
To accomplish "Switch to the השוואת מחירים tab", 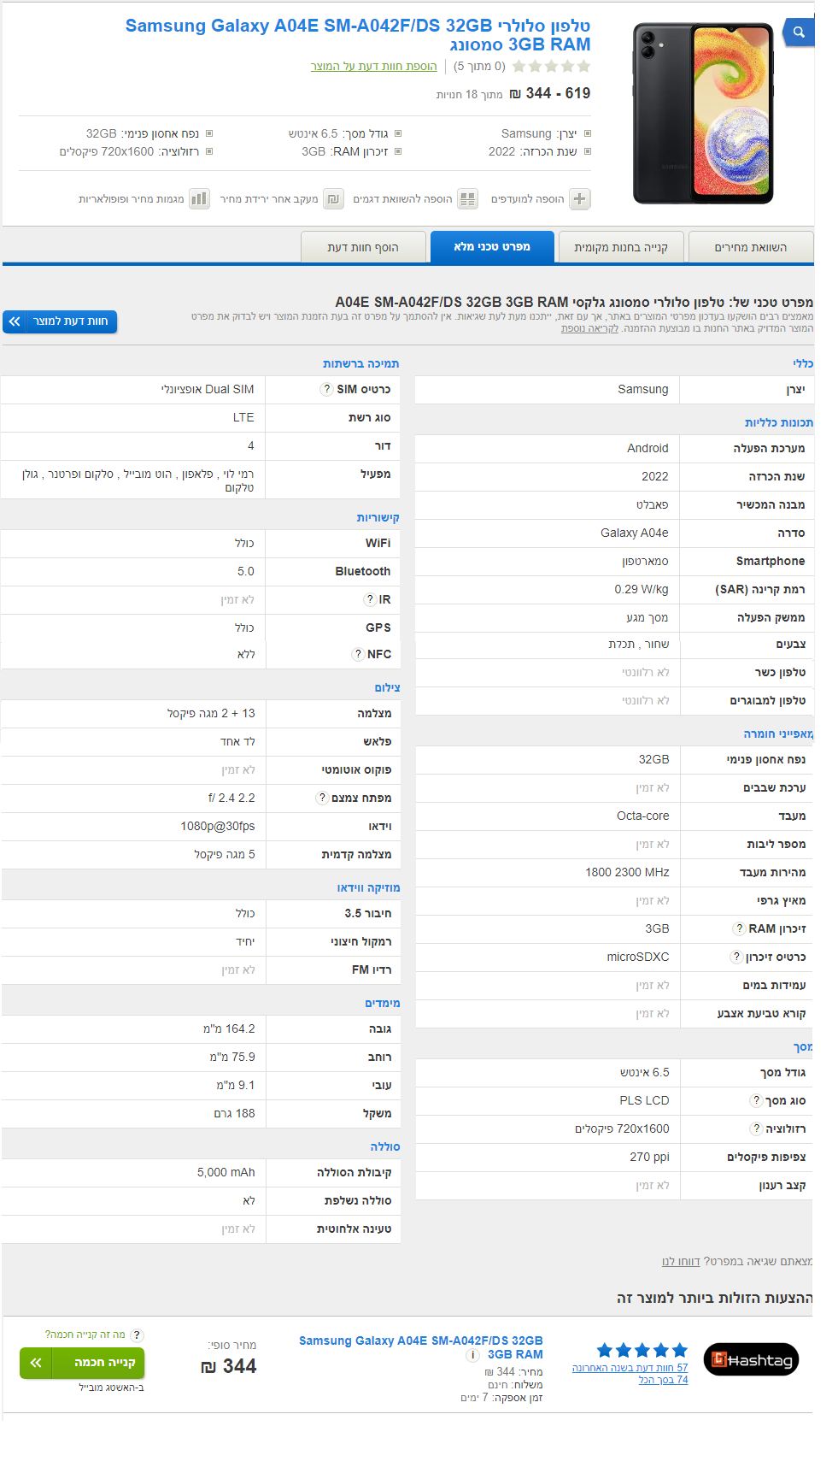I will (751, 247).
